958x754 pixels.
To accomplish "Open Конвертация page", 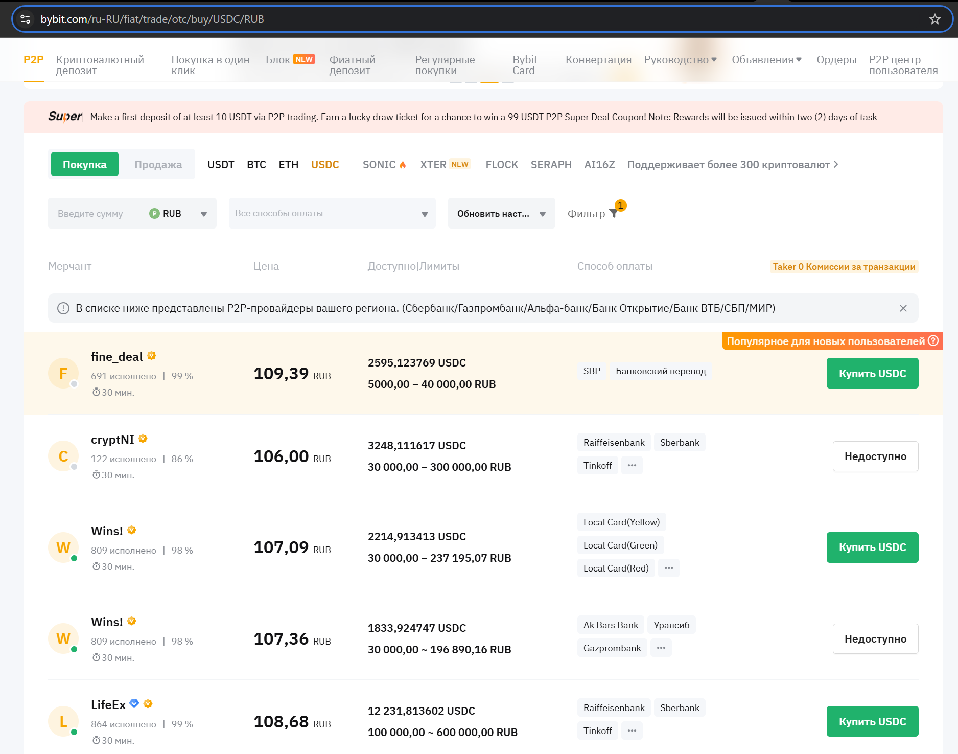I will [598, 60].
